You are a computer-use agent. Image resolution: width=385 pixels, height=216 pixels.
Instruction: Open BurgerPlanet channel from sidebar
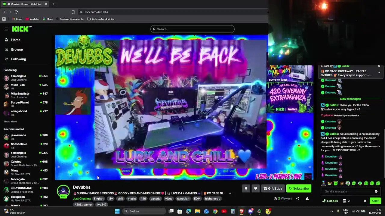point(26,104)
